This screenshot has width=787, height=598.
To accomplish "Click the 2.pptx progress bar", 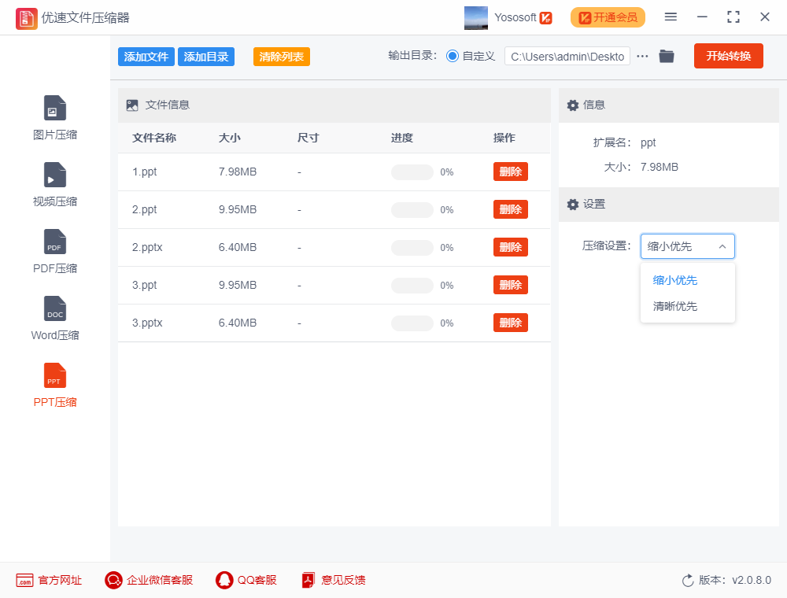I will (x=412, y=248).
